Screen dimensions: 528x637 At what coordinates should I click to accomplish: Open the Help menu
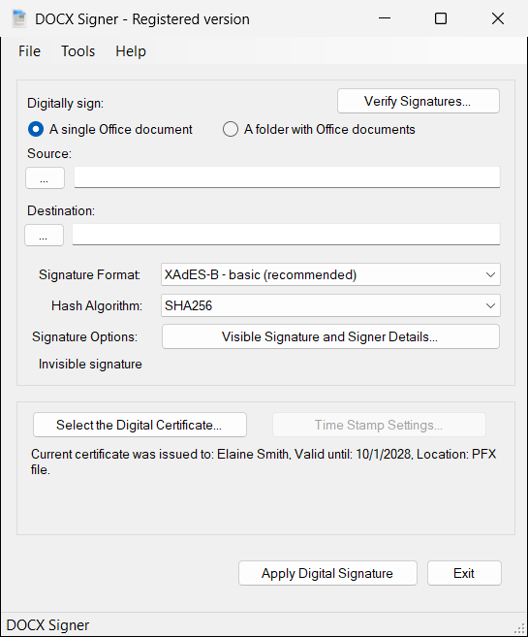coord(131,51)
